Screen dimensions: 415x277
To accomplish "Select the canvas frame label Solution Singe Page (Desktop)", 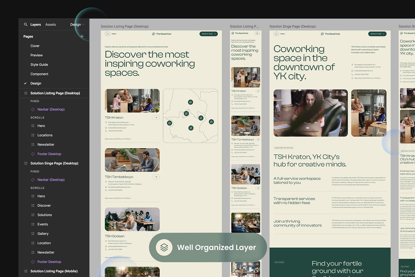I will (293, 26).
